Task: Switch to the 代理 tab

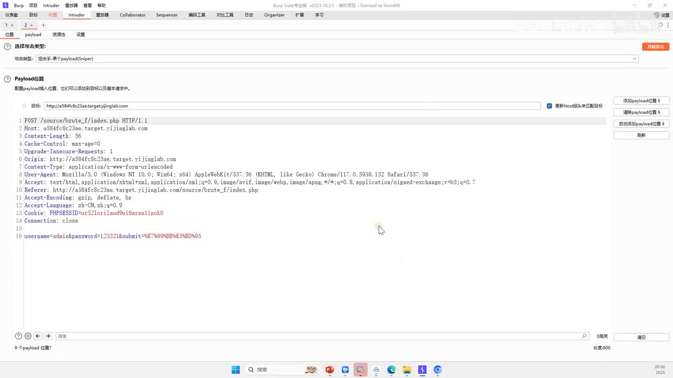Action: coord(53,15)
